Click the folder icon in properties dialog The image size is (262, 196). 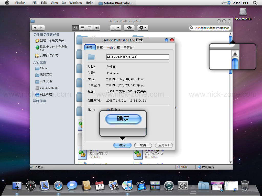(91, 57)
